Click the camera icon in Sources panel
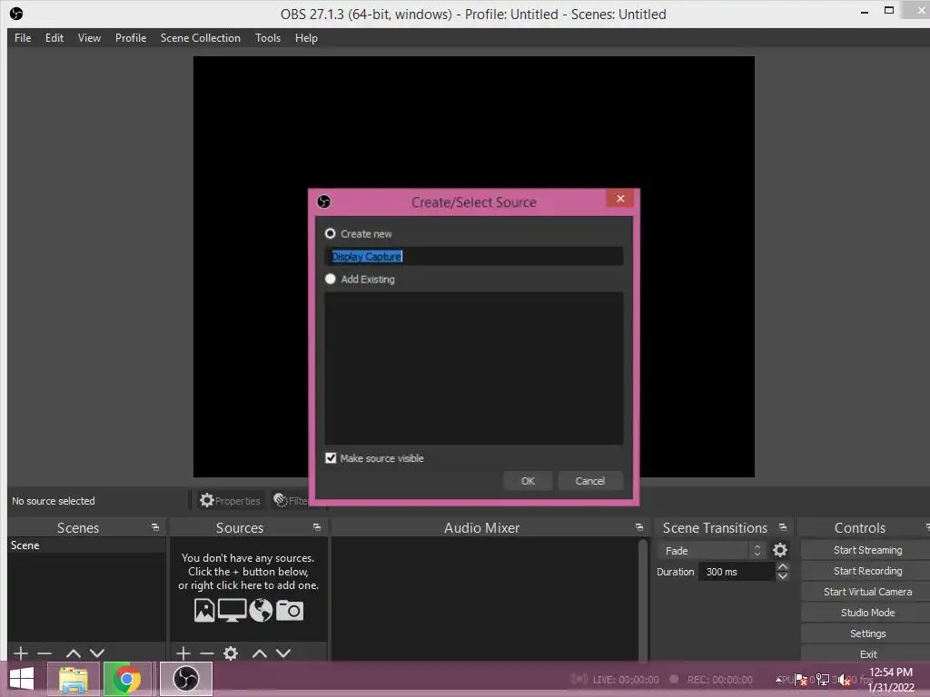This screenshot has height=697, width=930. 290,611
